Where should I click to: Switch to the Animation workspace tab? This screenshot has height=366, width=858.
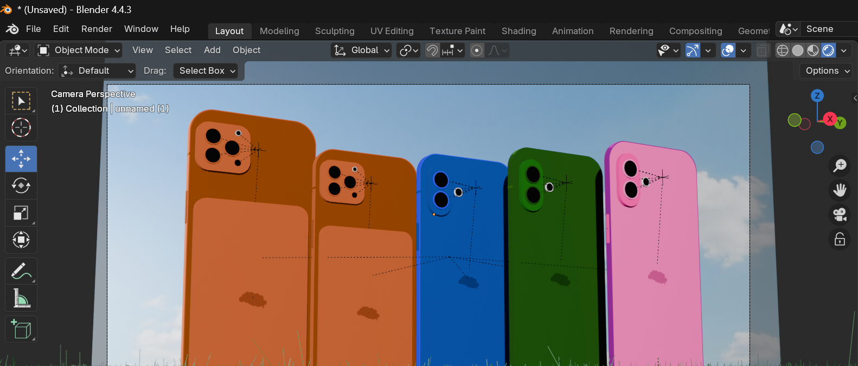point(573,31)
